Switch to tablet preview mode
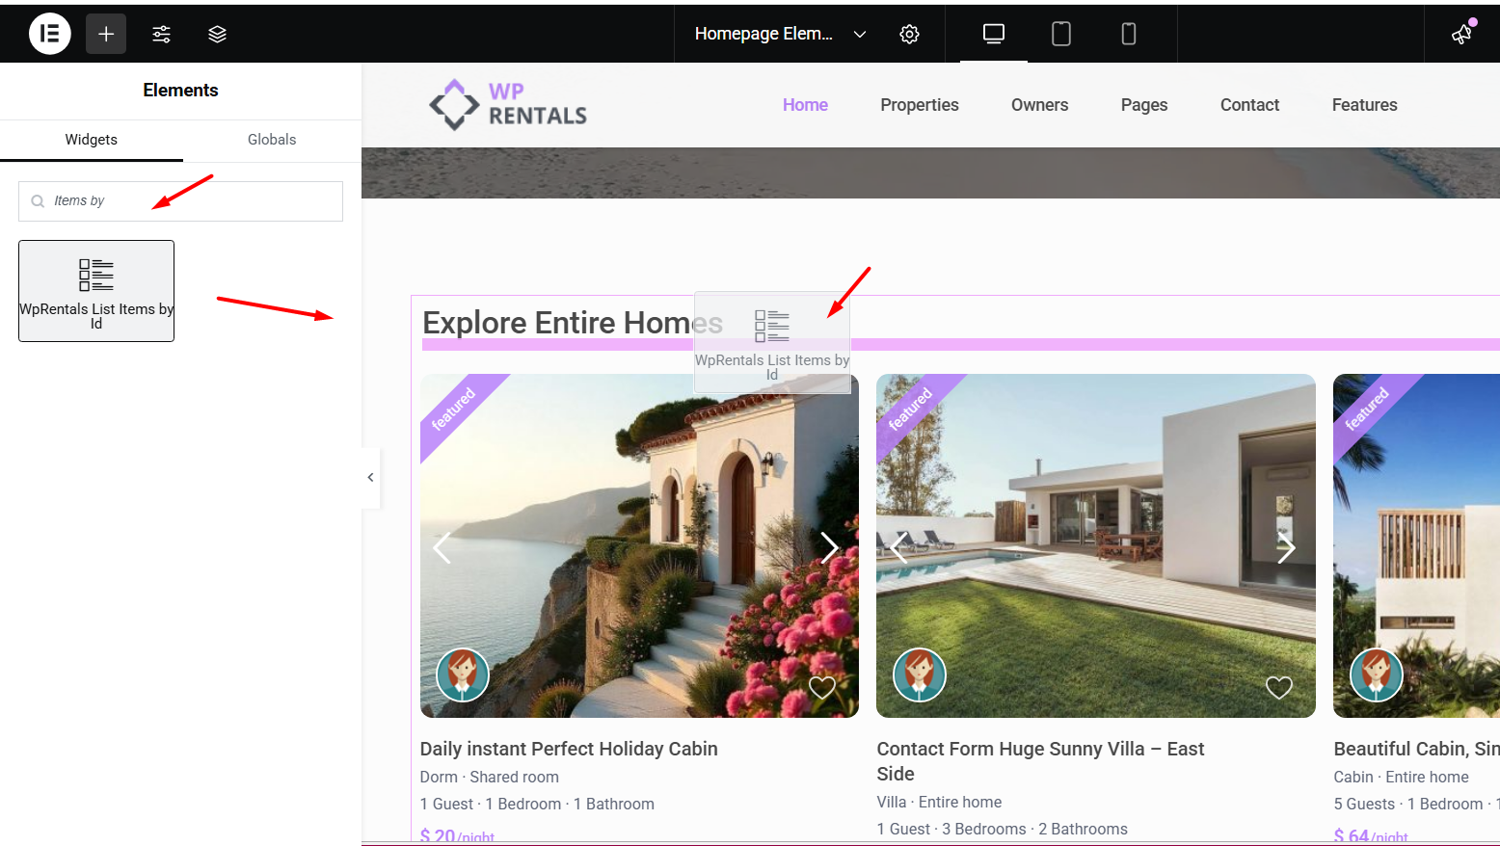 (1060, 34)
